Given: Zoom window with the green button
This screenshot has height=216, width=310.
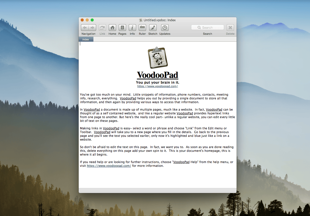Looking at the screenshot, I should 92,20.
